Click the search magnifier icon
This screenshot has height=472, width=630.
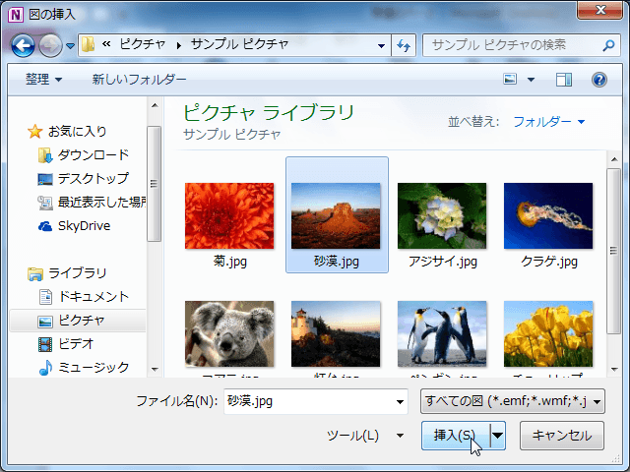(608, 45)
